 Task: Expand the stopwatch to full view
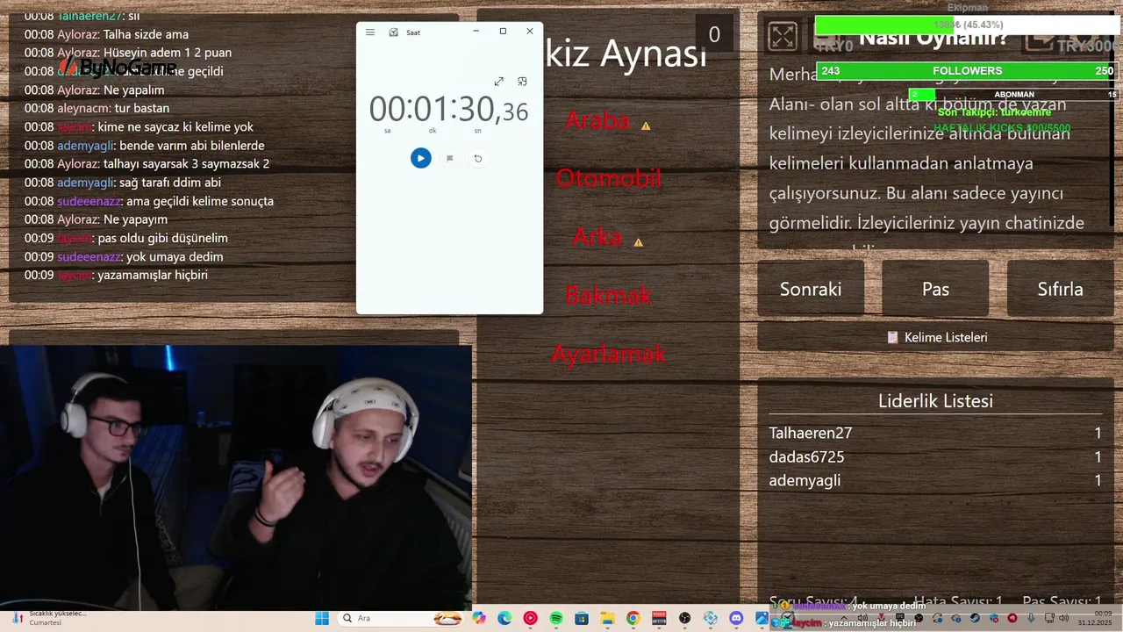click(498, 82)
